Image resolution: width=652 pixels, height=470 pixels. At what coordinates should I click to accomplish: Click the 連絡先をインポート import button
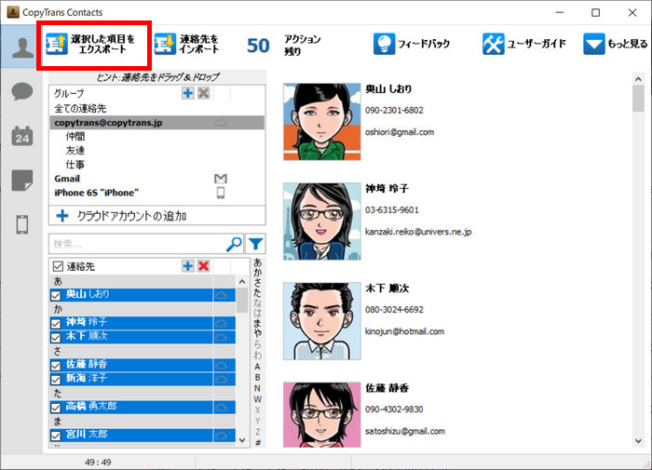[186, 45]
